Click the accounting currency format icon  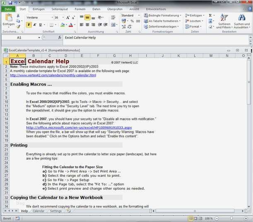(x=124, y=21)
